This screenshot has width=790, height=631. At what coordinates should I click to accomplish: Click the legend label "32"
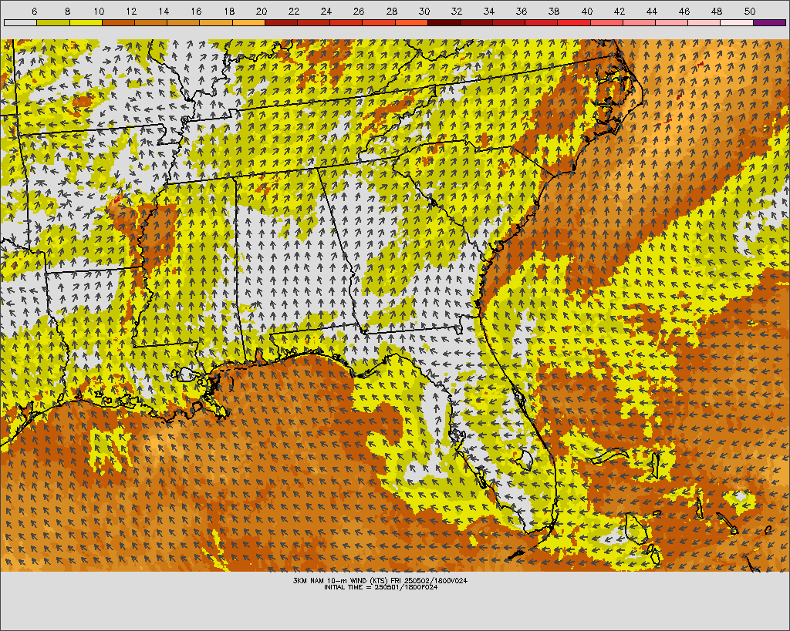click(x=457, y=11)
